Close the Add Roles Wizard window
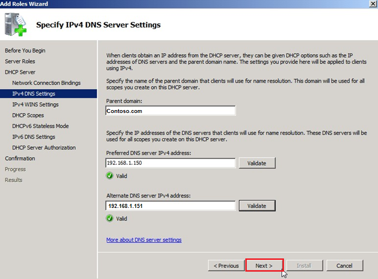This screenshot has width=378, height=279. point(373,3)
